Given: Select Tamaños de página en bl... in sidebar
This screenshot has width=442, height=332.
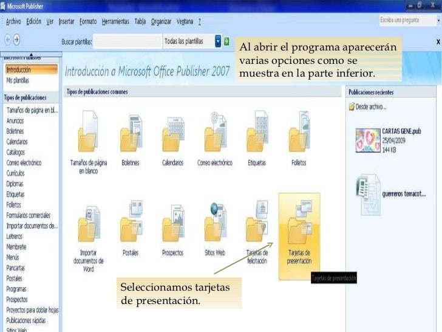Looking at the screenshot, I should pos(32,110).
